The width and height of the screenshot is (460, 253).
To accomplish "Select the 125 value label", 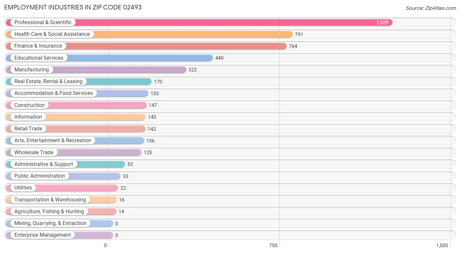I will (148, 153).
